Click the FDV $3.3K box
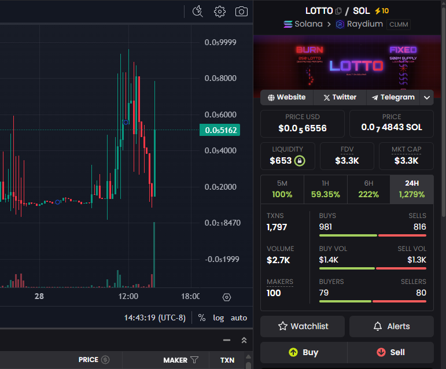Image resolution: width=446 pixels, height=369 pixels. (x=347, y=156)
